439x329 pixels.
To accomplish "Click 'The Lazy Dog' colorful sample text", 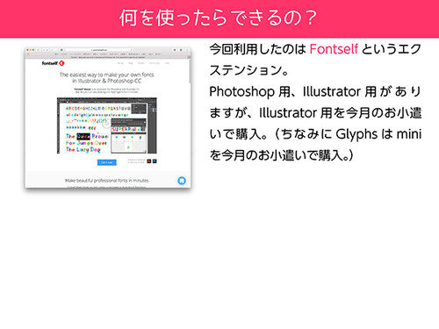I will pyautogui.click(x=83, y=150).
